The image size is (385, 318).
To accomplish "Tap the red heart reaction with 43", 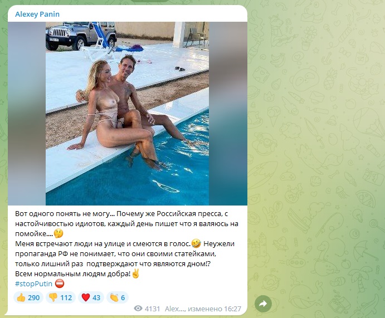I will tap(91, 297).
